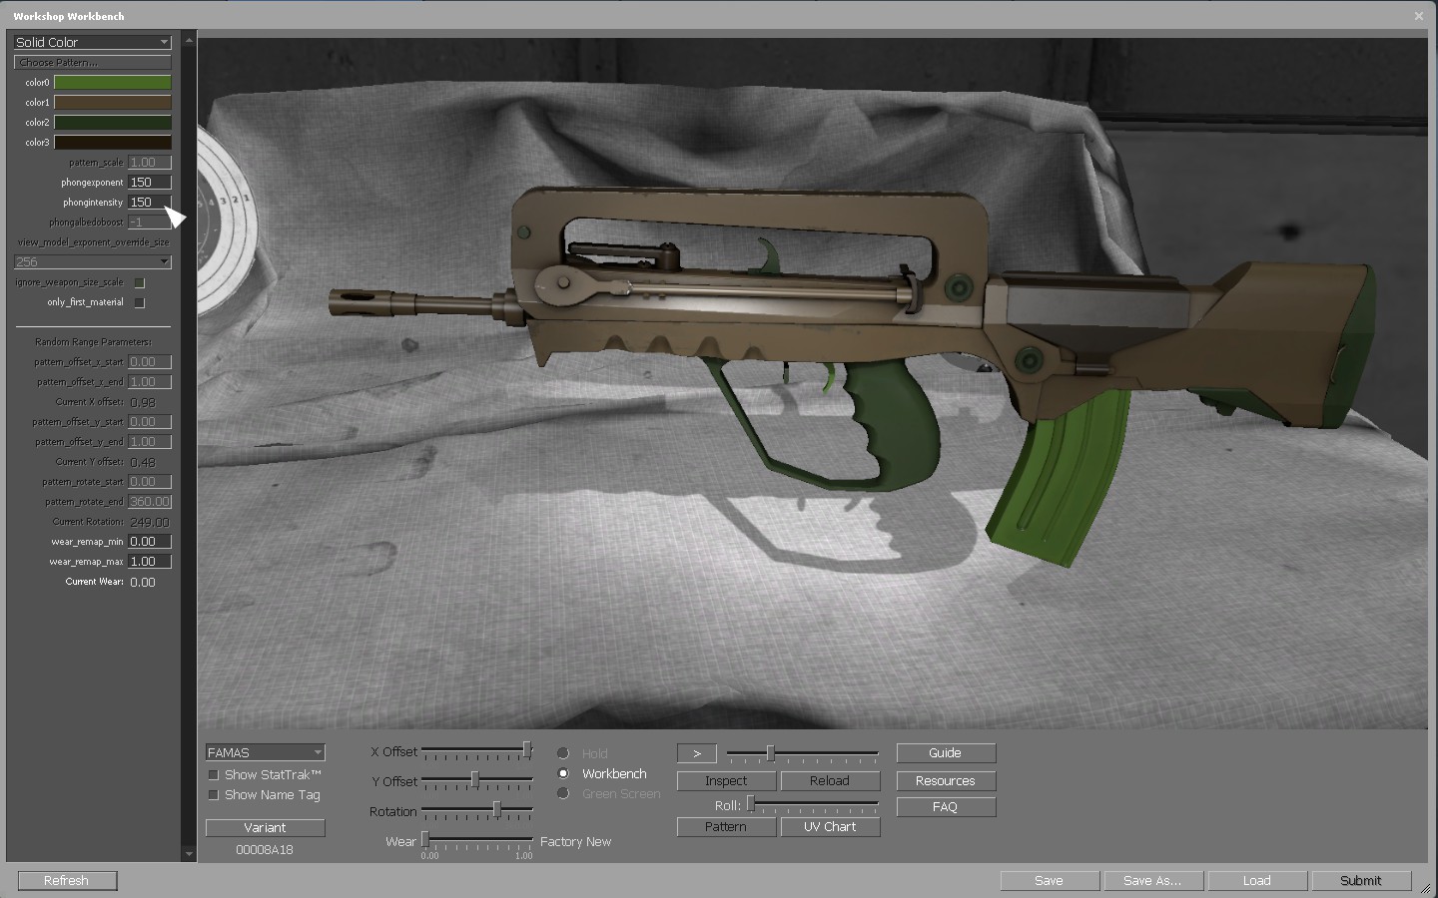This screenshot has width=1438, height=898.
Task: Adjust the X Offset slider
Action: coord(477,750)
